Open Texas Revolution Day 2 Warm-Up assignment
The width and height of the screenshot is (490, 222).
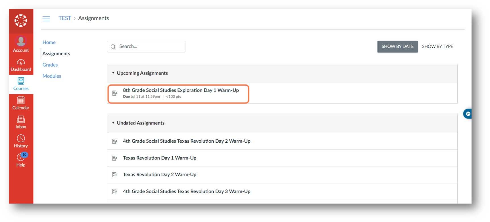160,175
